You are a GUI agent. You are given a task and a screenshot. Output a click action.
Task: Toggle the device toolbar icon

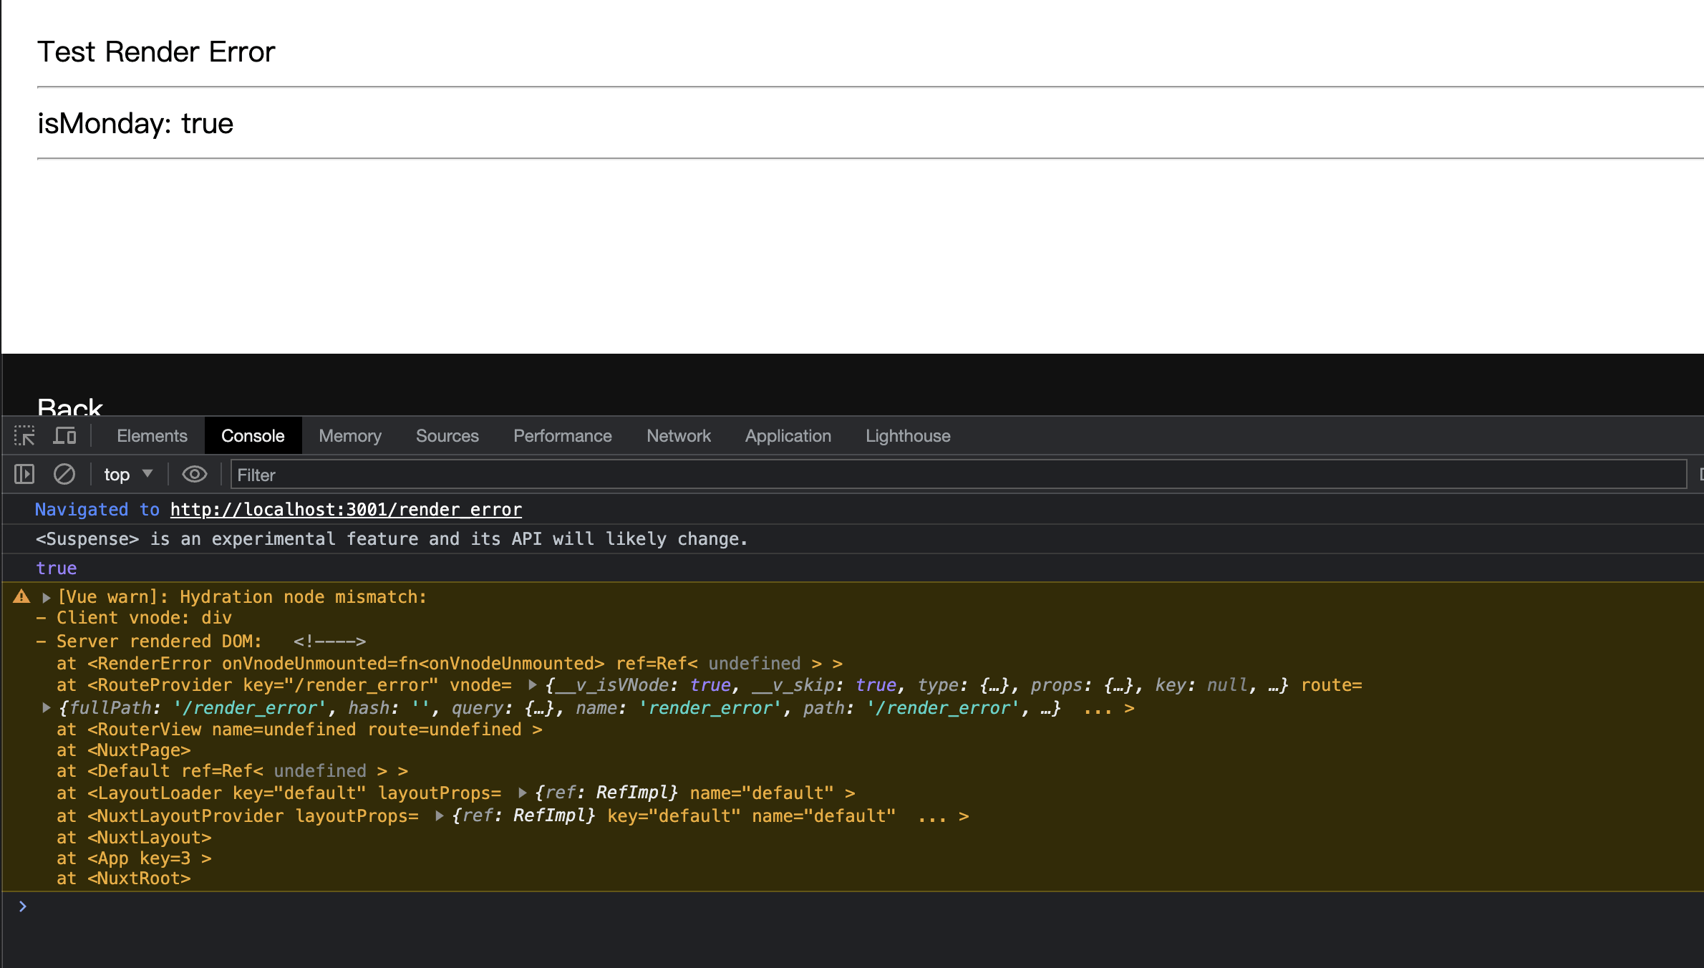(x=65, y=435)
